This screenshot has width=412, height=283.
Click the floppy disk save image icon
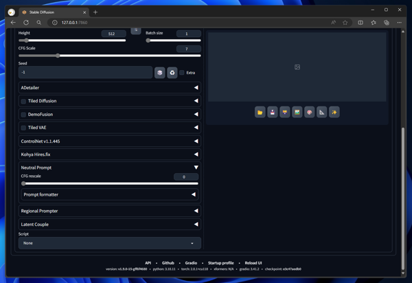272,112
